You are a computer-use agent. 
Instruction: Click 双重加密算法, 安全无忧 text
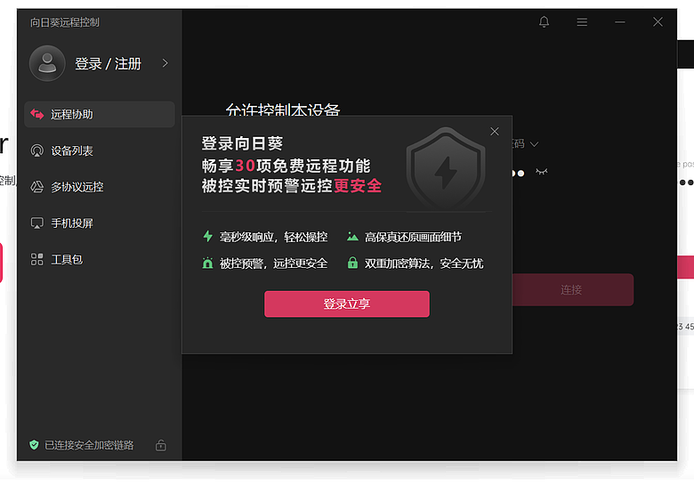click(x=424, y=263)
